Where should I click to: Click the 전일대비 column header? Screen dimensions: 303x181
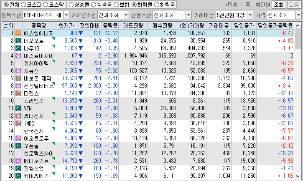pos(90,25)
